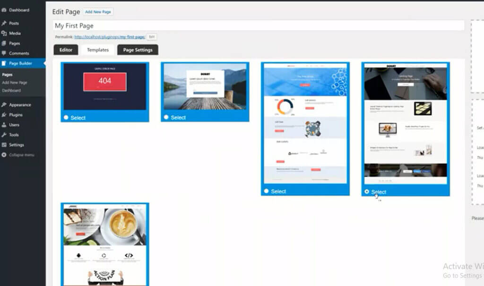Viewport: 484px width, 286px height.
Task: Open the Dashboard icon in the sidebar
Action: [x=4, y=10]
